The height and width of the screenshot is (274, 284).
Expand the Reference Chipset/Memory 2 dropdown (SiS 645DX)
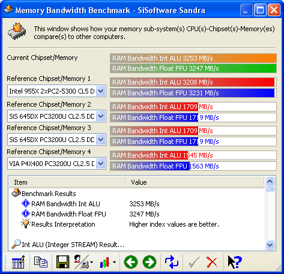(101, 116)
